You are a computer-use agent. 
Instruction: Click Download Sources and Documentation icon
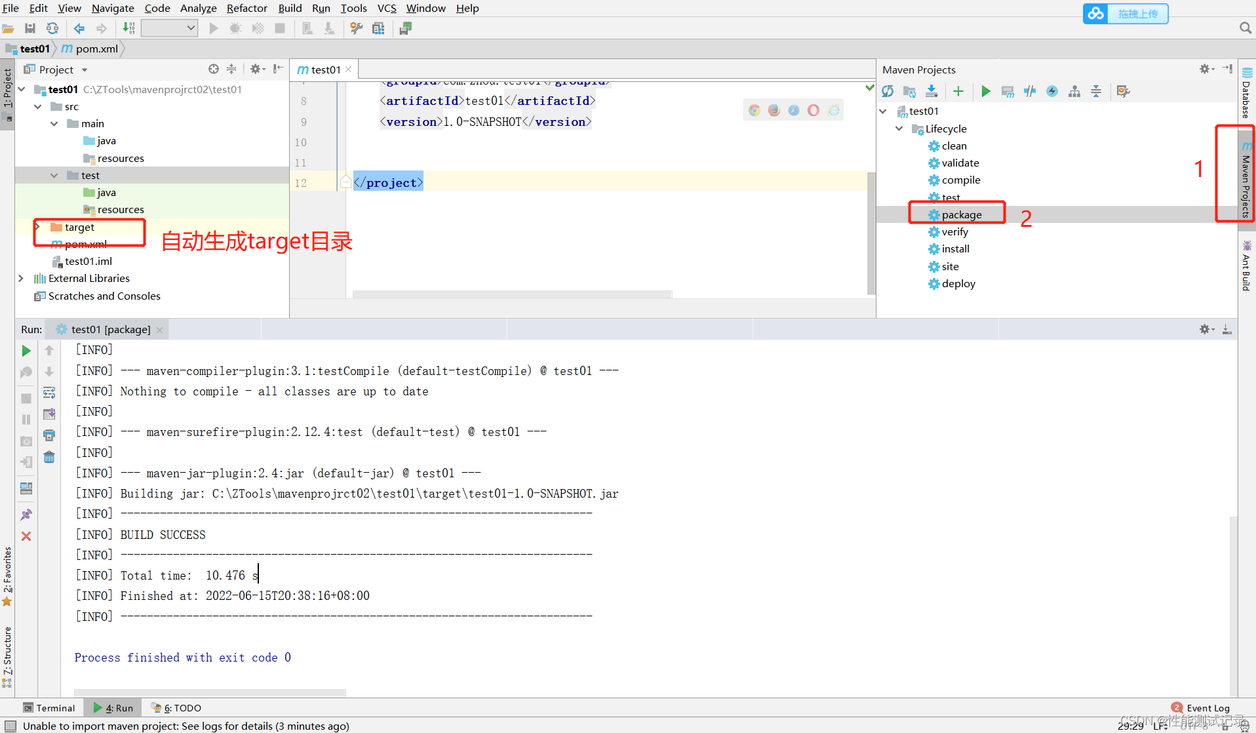932,91
